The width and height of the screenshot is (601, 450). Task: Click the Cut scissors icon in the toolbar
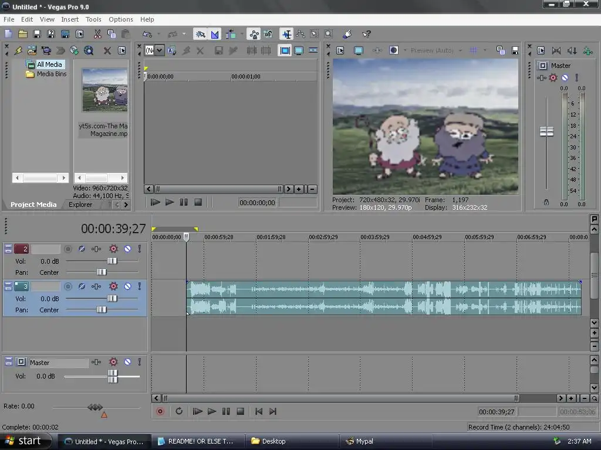97,34
